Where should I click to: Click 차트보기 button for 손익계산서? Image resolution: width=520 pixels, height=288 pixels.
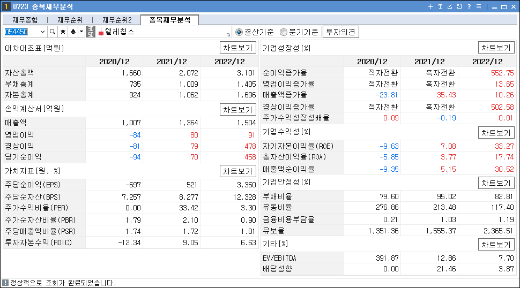[238, 110]
